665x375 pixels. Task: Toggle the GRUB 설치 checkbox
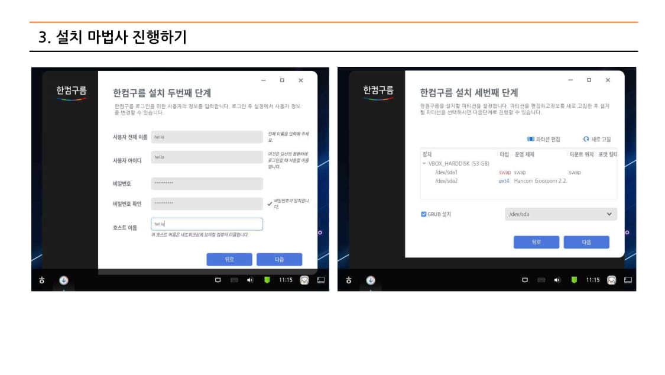[x=423, y=214]
